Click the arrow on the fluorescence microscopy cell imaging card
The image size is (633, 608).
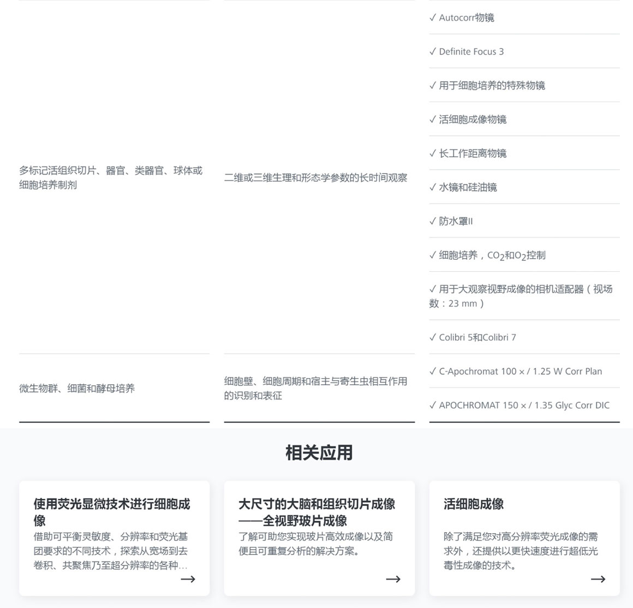188,579
